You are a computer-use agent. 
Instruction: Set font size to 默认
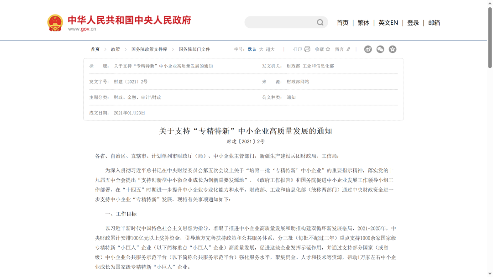[x=252, y=49]
